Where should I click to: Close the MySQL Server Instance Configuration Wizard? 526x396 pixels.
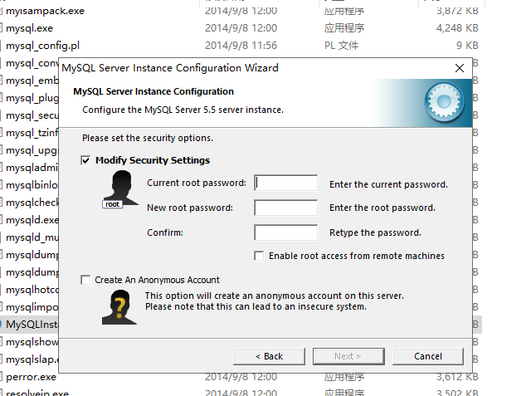point(460,68)
